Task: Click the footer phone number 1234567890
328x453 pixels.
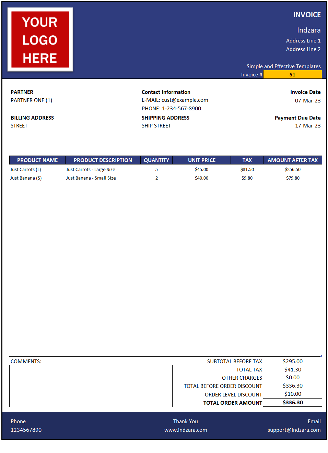Action: click(26, 430)
